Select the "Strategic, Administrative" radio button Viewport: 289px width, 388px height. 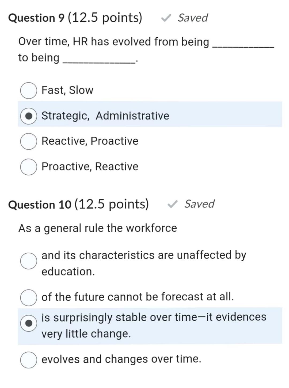(x=28, y=116)
